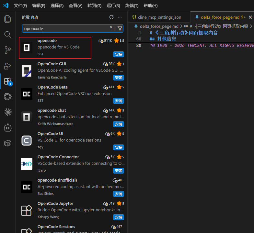Image resolution: width=254 pixels, height=233 pixels.
Task: Click the OpenCode Jupyter extension icon
Action: (x=27, y=210)
